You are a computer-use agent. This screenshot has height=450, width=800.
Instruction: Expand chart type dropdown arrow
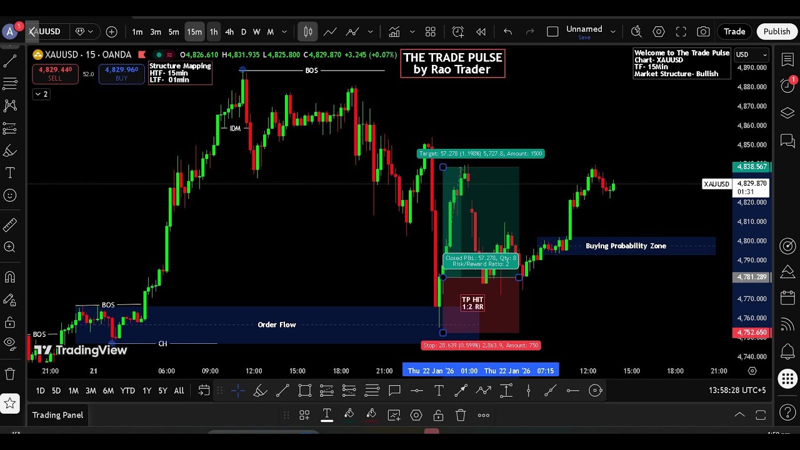371,32
